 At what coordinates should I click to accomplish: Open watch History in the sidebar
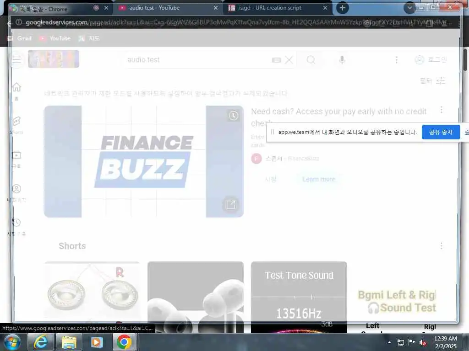pyautogui.click(x=16, y=227)
